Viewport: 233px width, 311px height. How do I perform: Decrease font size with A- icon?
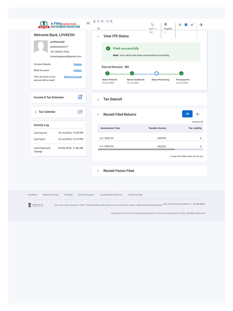(180, 25)
